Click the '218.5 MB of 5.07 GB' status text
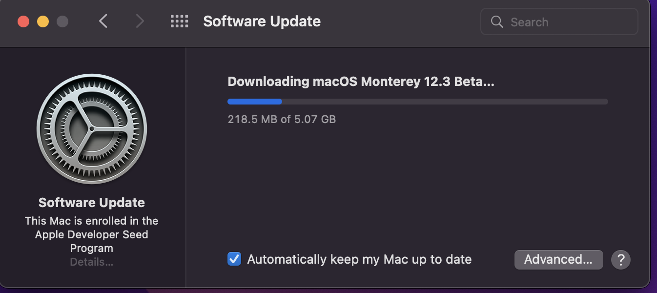Screen dimensions: 657x293 coord(282,119)
